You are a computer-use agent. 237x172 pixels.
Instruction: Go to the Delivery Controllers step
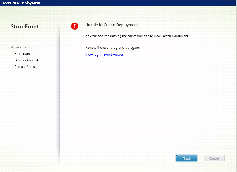tap(28, 60)
